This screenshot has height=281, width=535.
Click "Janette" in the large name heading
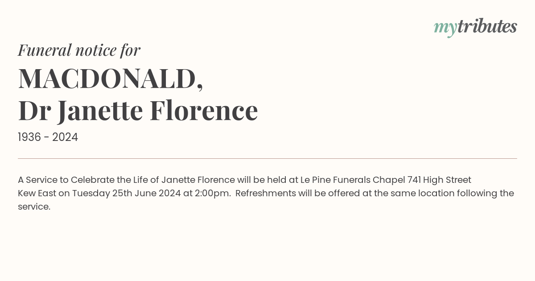(100, 112)
